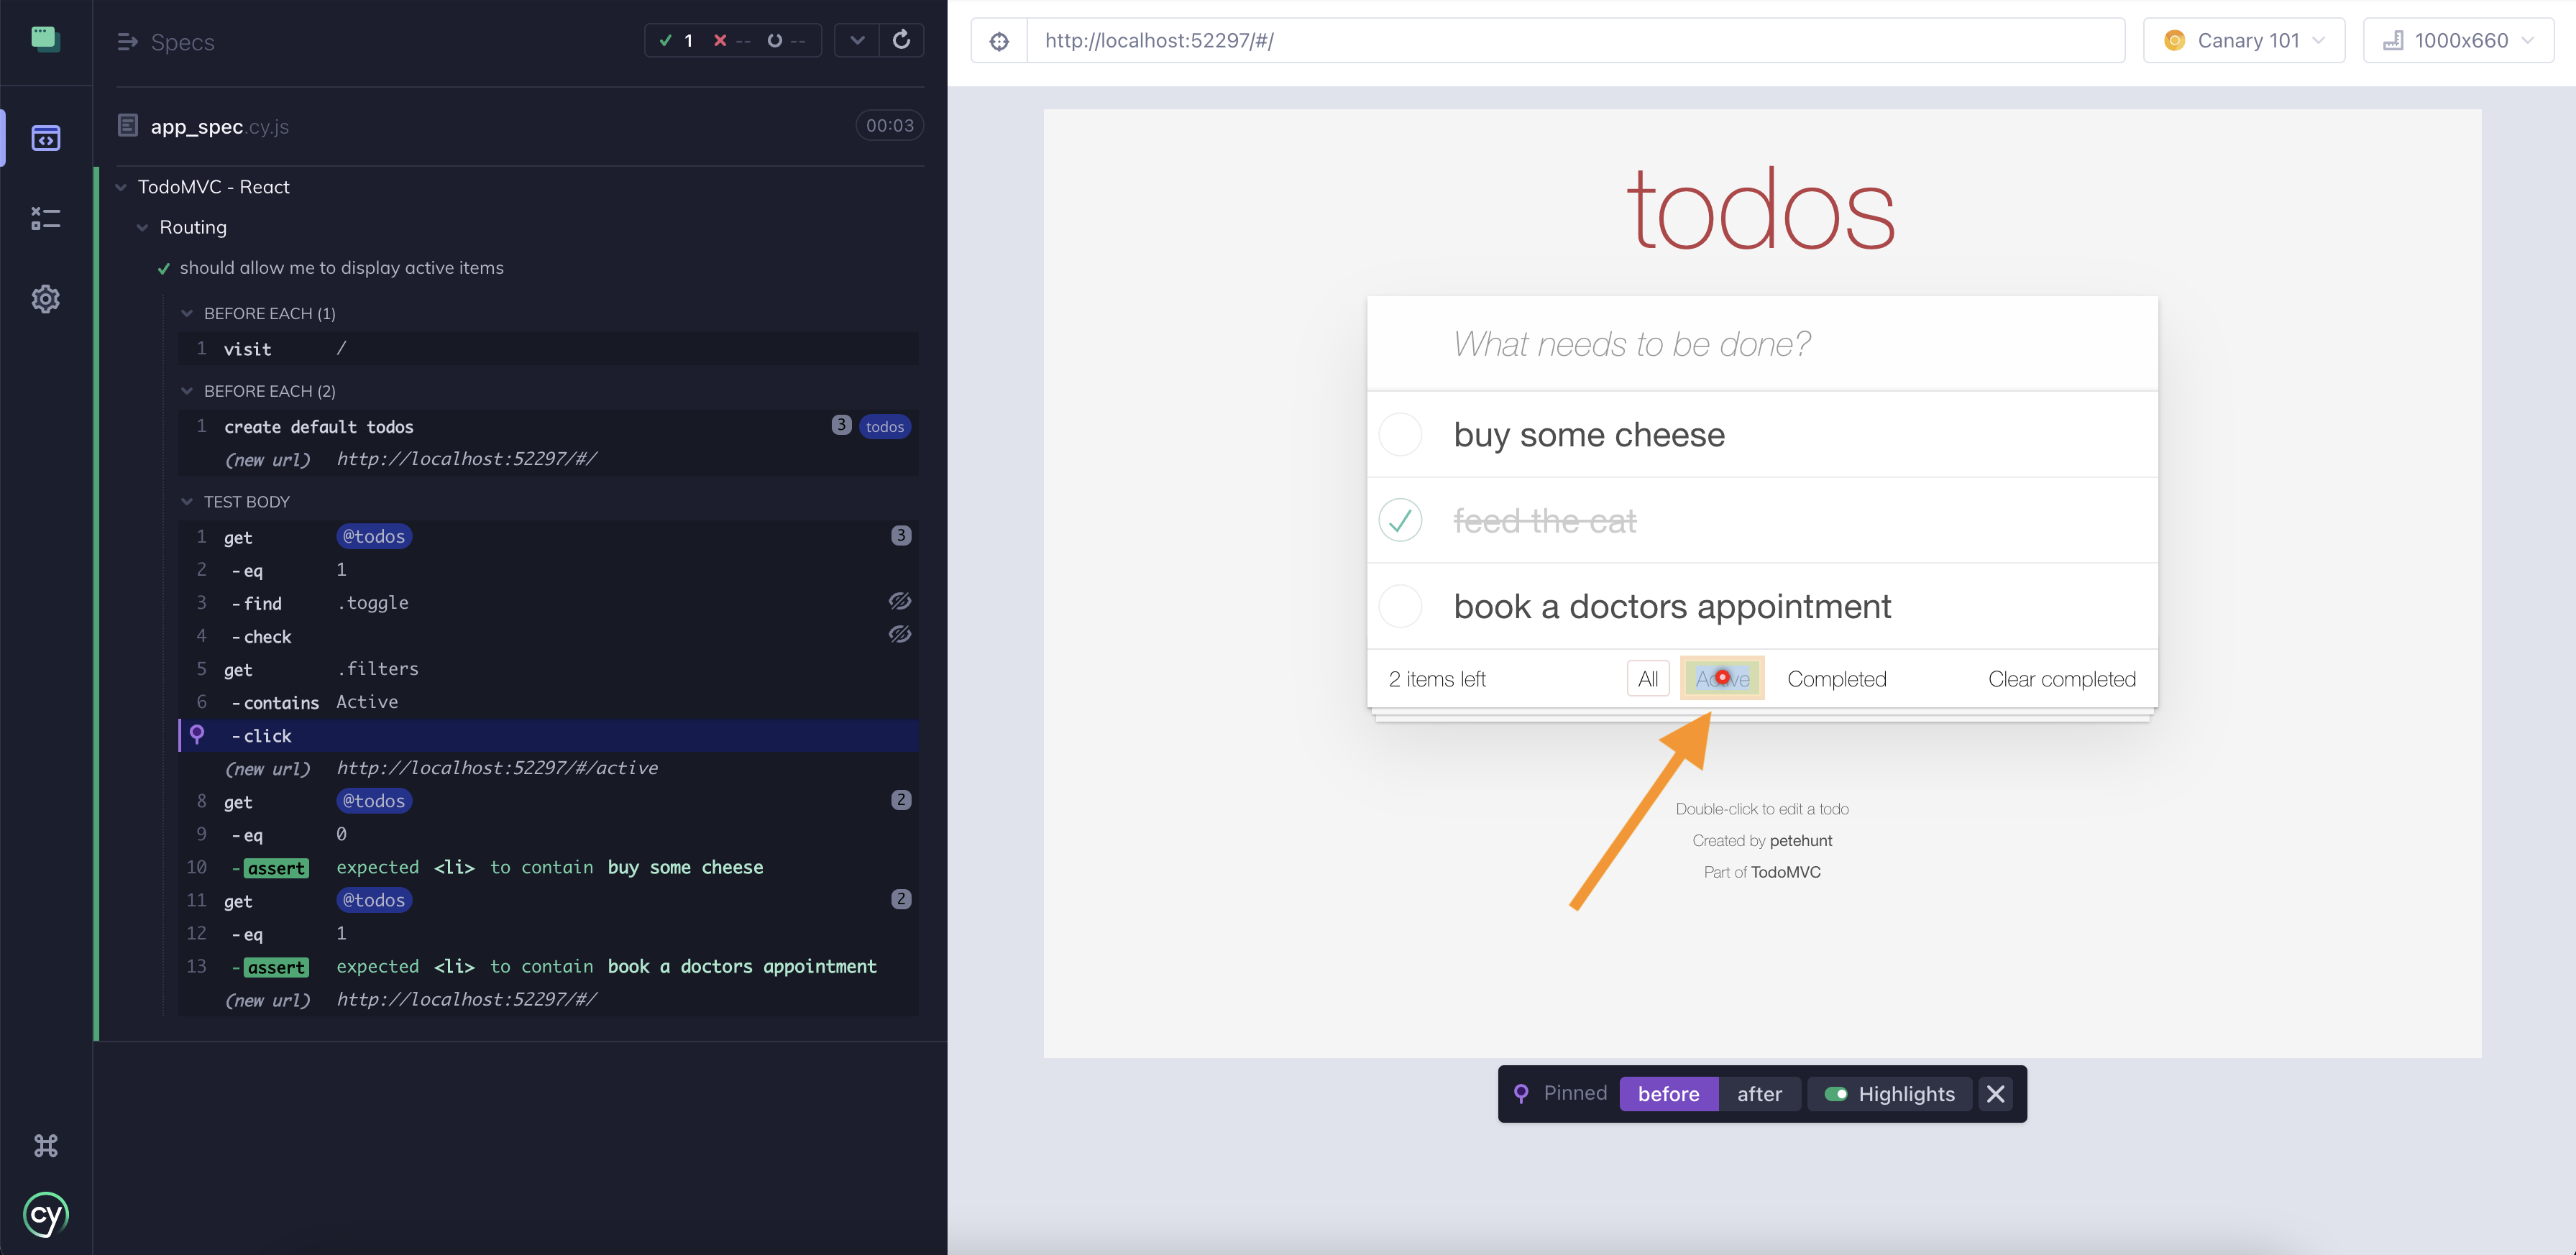The width and height of the screenshot is (2576, 1255).
Task: Show the before snapshot
Action: pos(1668,1093)
